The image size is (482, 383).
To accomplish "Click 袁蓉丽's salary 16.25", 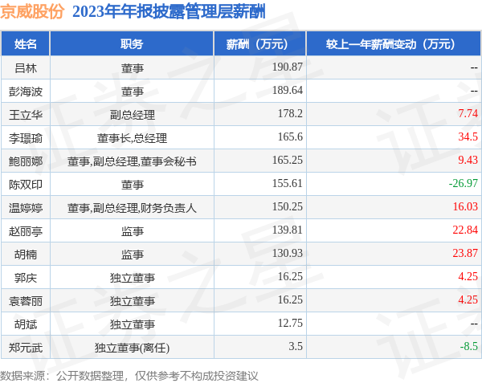I will [290, 299].
